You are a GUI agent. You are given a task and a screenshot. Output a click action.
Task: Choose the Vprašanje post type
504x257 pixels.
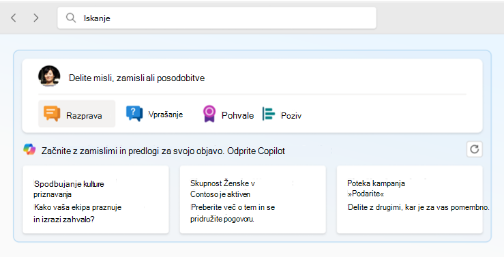coord(155,114)
